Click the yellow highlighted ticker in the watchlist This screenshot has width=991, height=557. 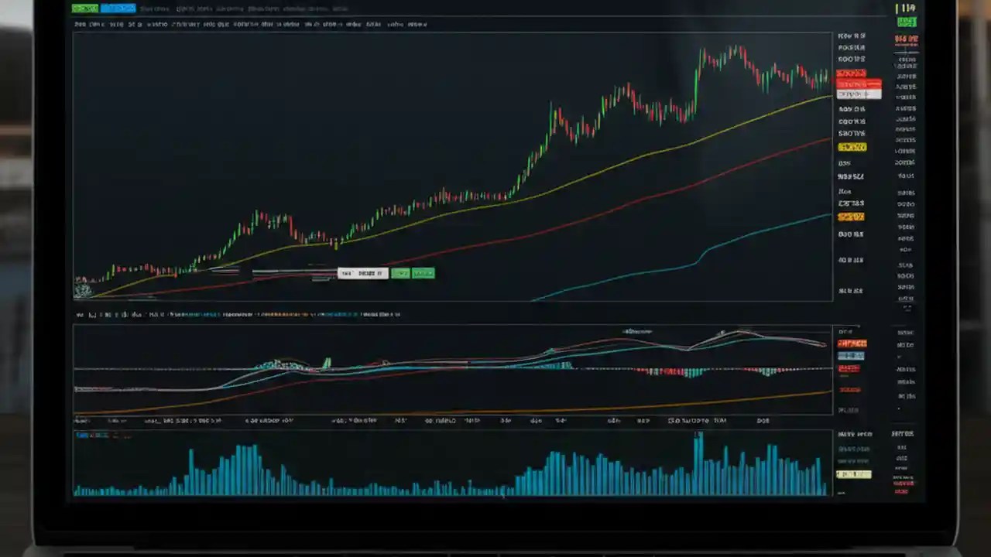[851, 145]
